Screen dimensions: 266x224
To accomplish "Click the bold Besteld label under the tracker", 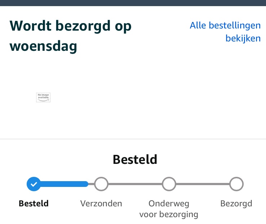I will (34, 203).
